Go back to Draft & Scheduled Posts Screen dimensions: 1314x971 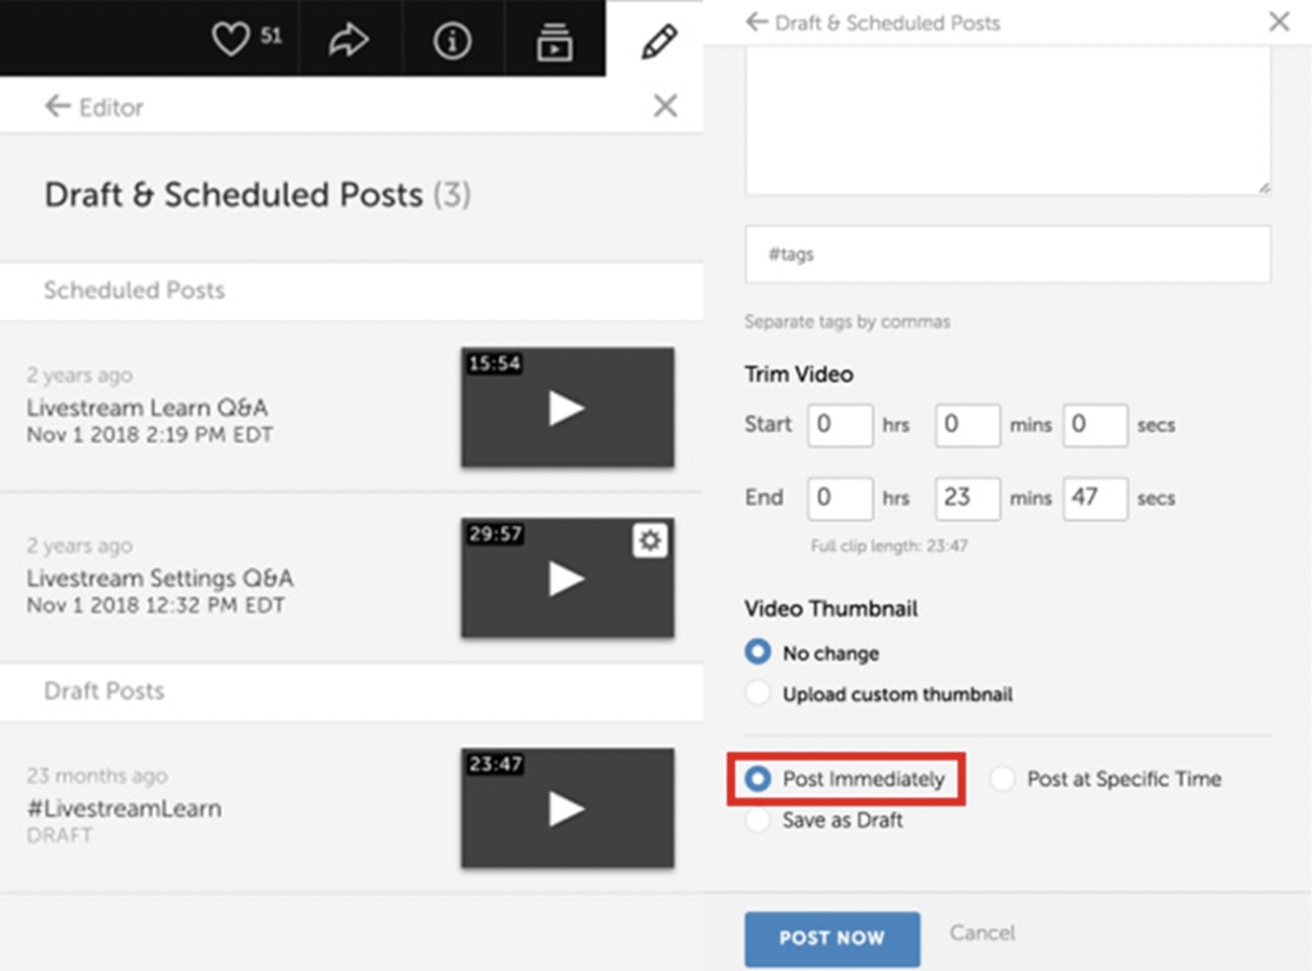pos(757,22)
